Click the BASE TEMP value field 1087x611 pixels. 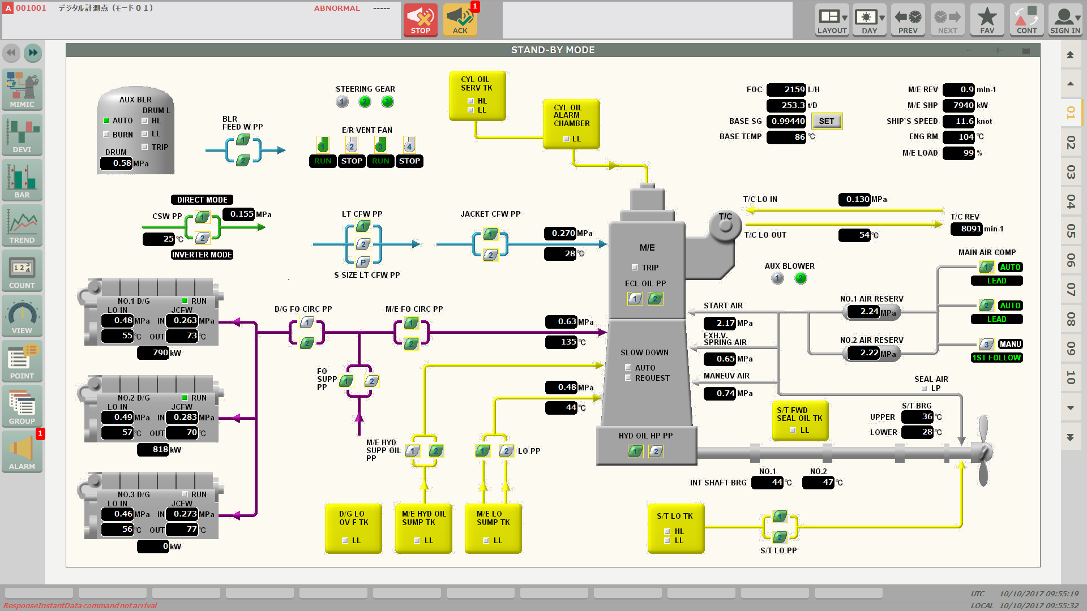point(787,137)
